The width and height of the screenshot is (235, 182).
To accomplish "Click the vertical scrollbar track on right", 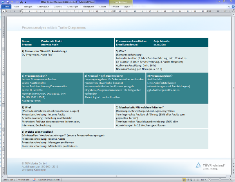I will pos(233,98).
